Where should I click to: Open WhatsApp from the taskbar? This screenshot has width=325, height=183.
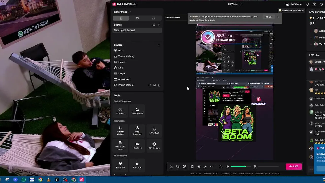24,180
